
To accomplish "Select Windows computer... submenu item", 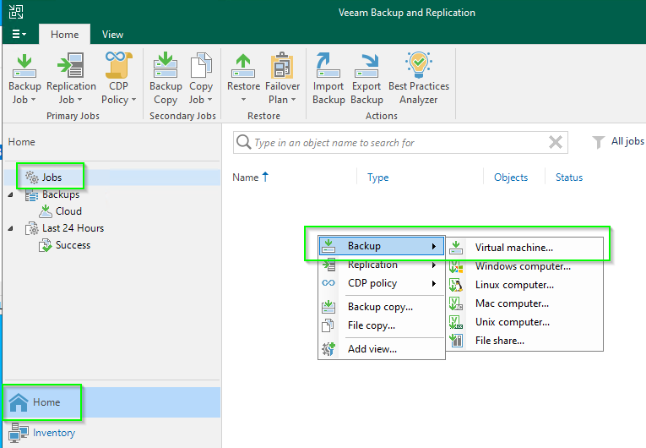I will 524,266.
